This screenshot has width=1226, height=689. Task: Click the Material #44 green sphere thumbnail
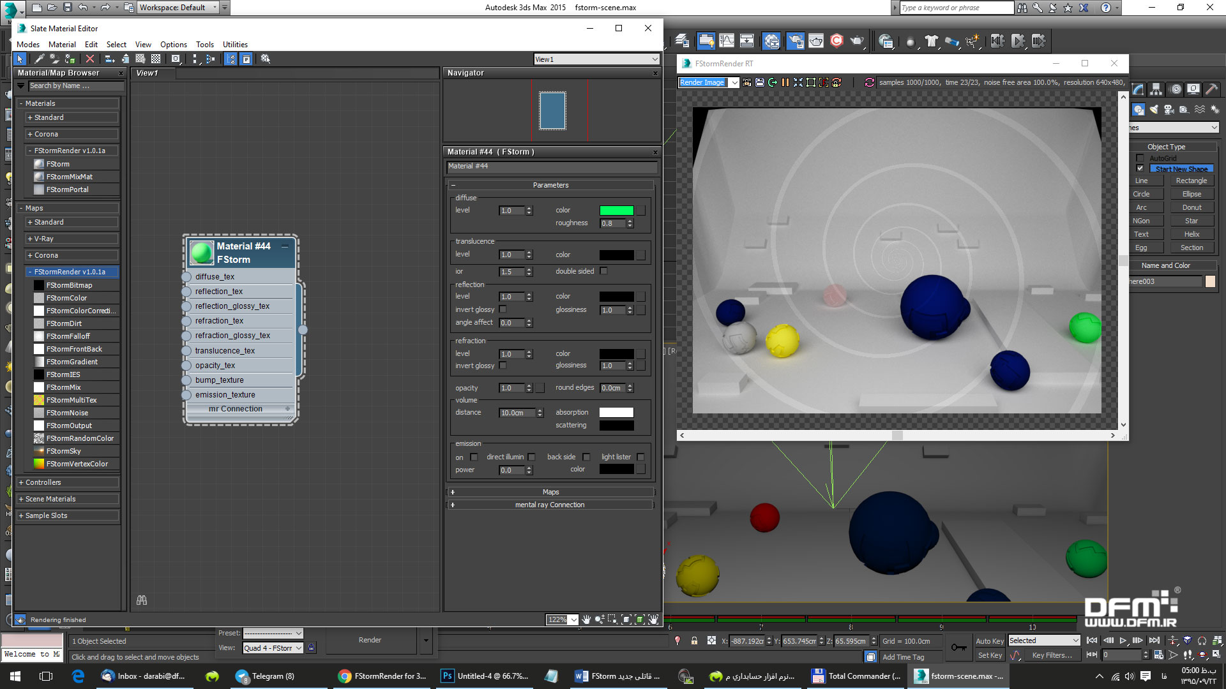point(202,253)
